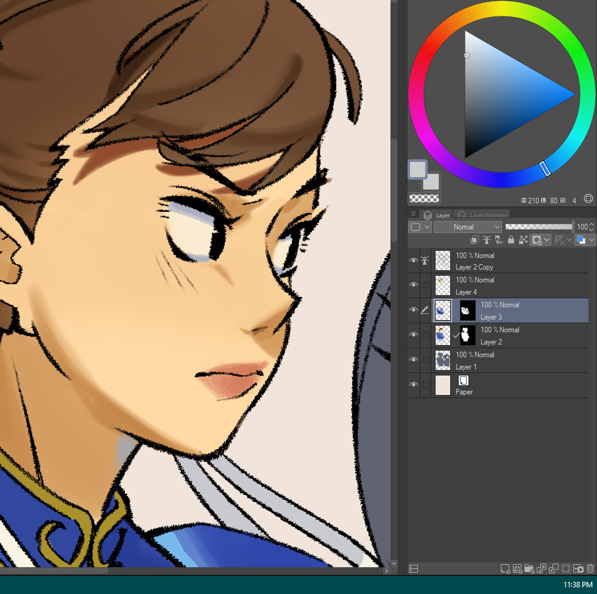Lock the layer with padlock icon
This screenshot has width=597, height=594.
[511, 240]
